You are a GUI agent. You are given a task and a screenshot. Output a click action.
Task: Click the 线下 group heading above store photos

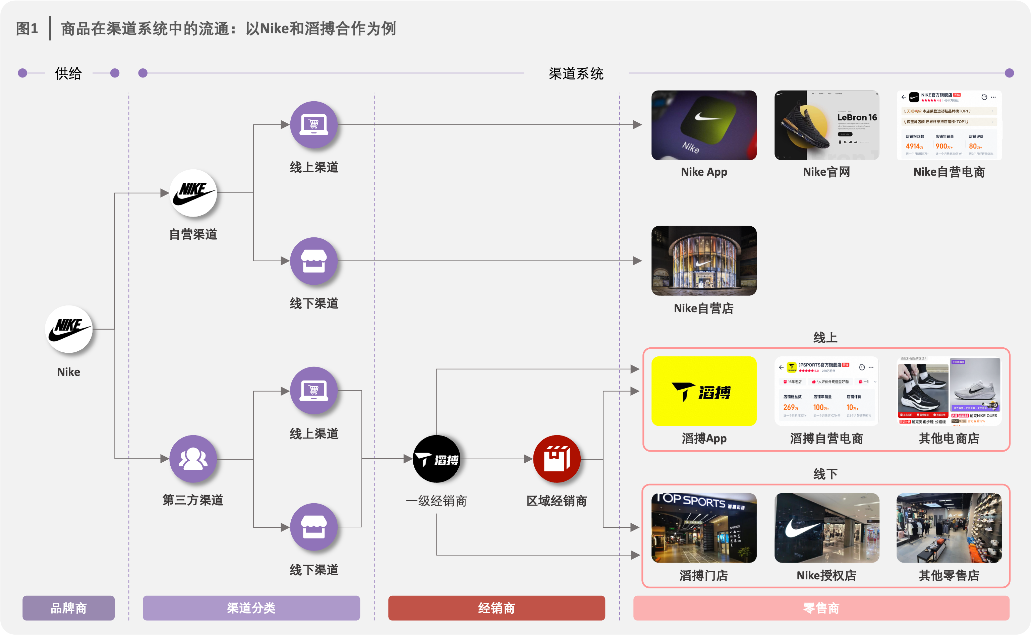tap(825, 474)
